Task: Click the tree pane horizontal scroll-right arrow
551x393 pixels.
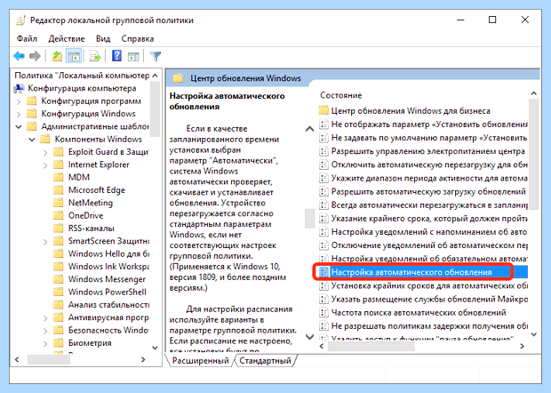Action: 143,359
